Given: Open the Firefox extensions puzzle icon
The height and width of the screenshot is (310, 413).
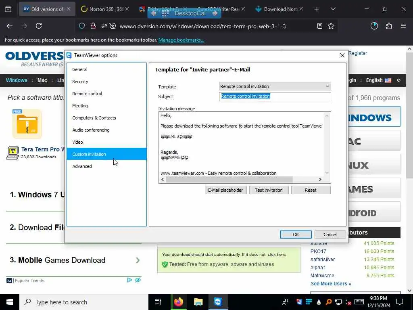Looking at the screenshot, I should coord(389,26).
